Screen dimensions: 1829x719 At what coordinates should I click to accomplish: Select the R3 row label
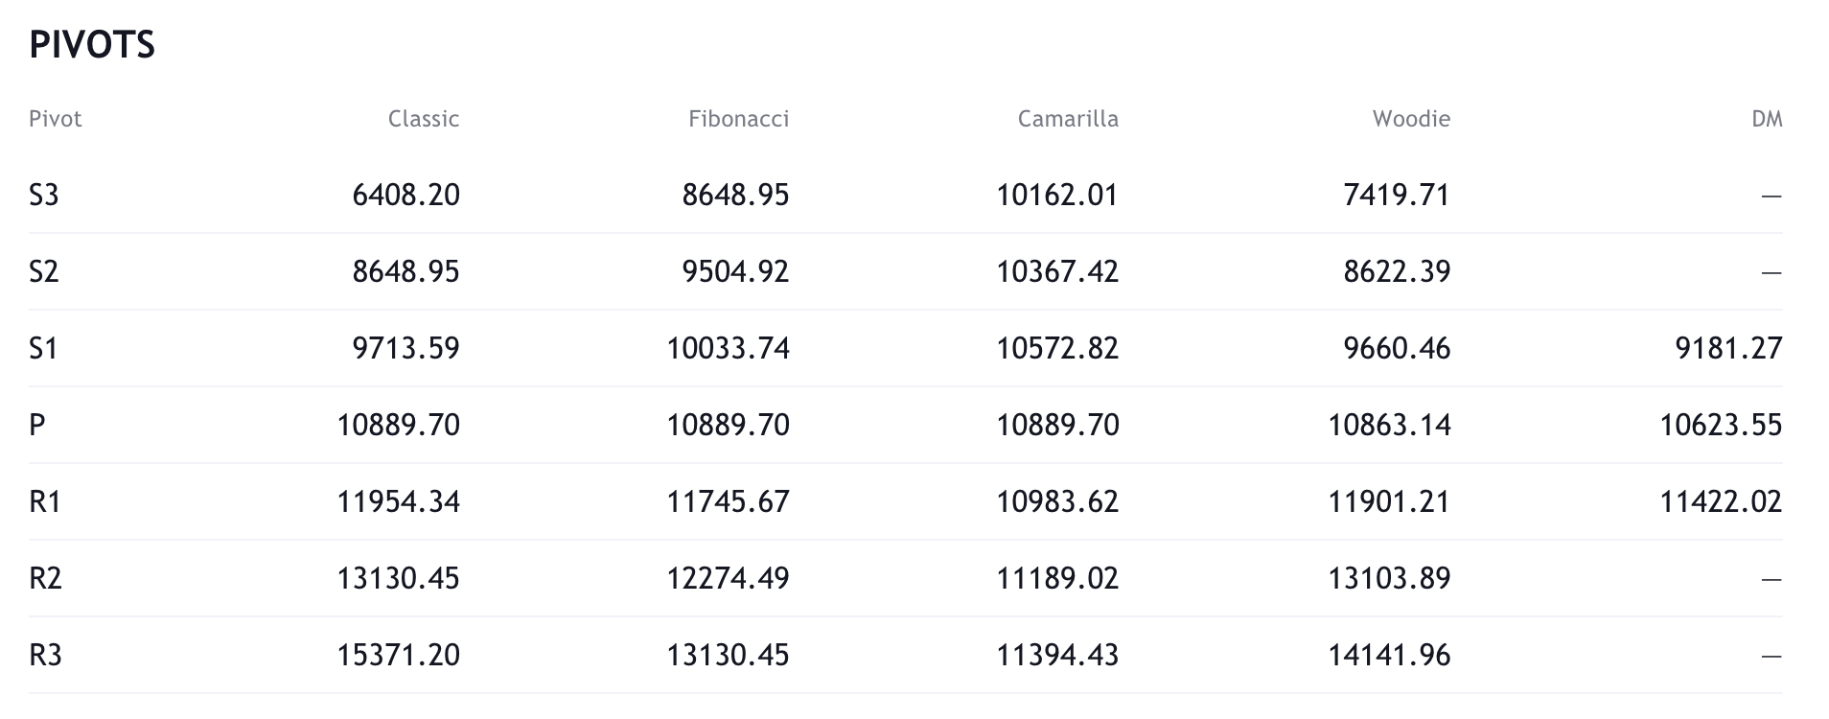(x=45, y=655)
